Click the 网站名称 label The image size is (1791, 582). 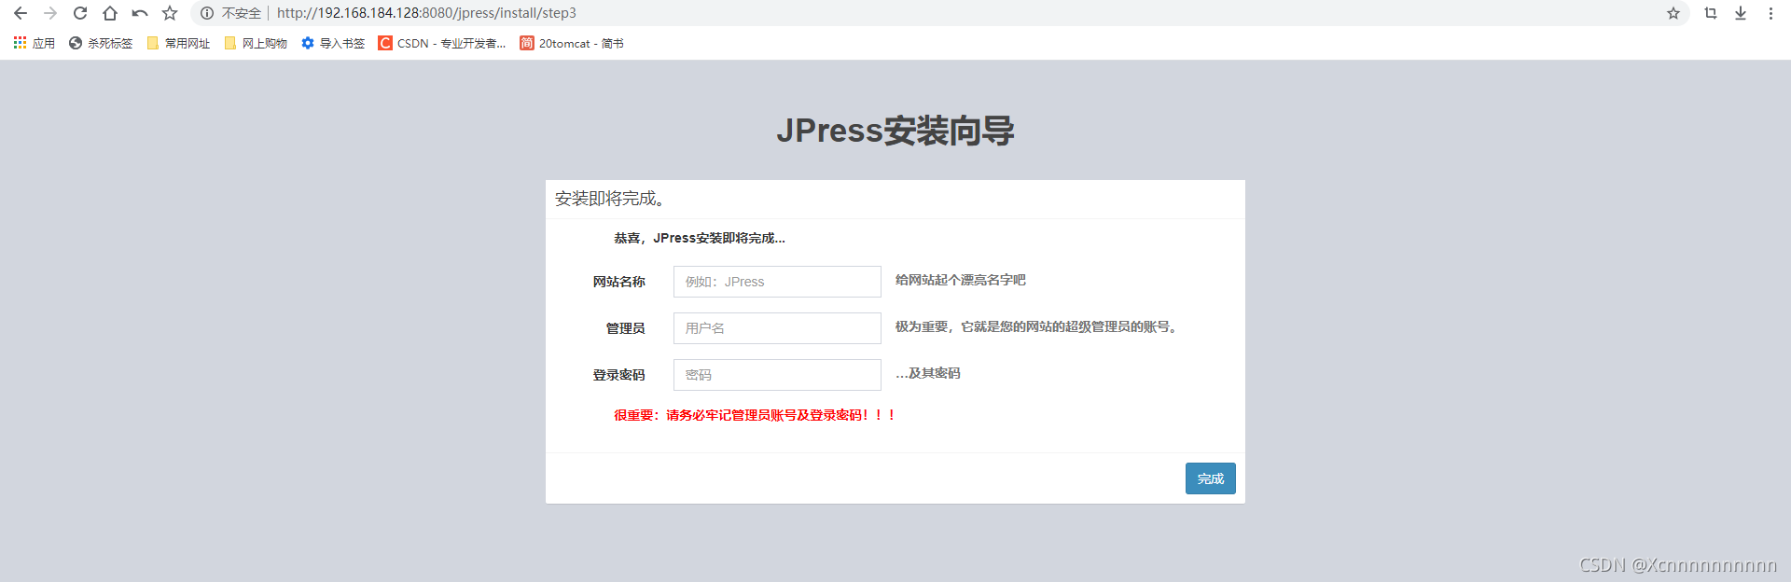tap(619, 282)
